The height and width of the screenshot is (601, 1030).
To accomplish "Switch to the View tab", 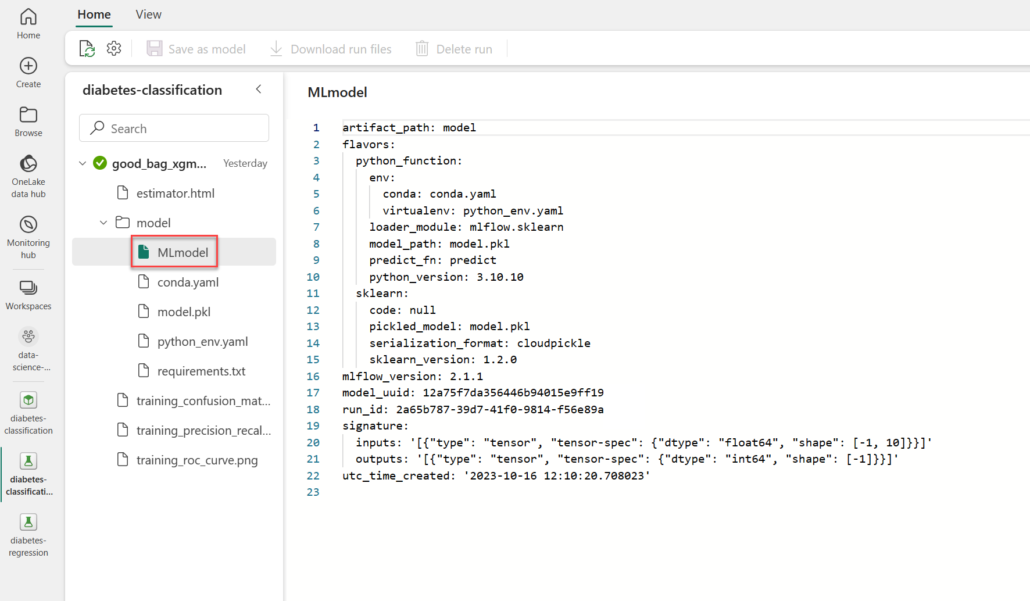I will tap(149, 15).
